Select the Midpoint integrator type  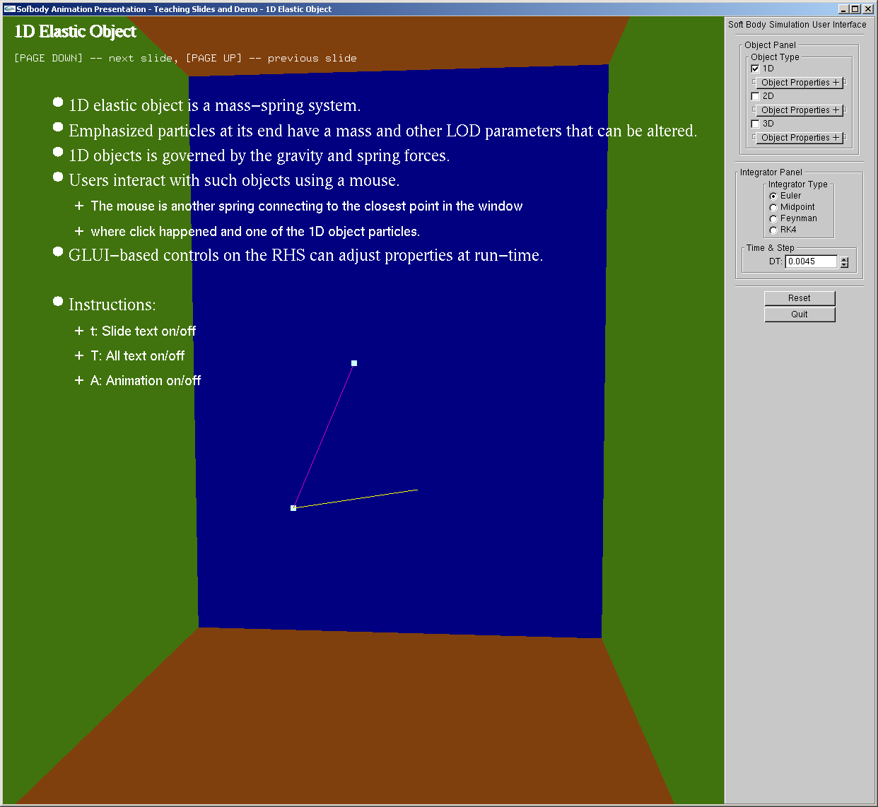click(773, 208)
